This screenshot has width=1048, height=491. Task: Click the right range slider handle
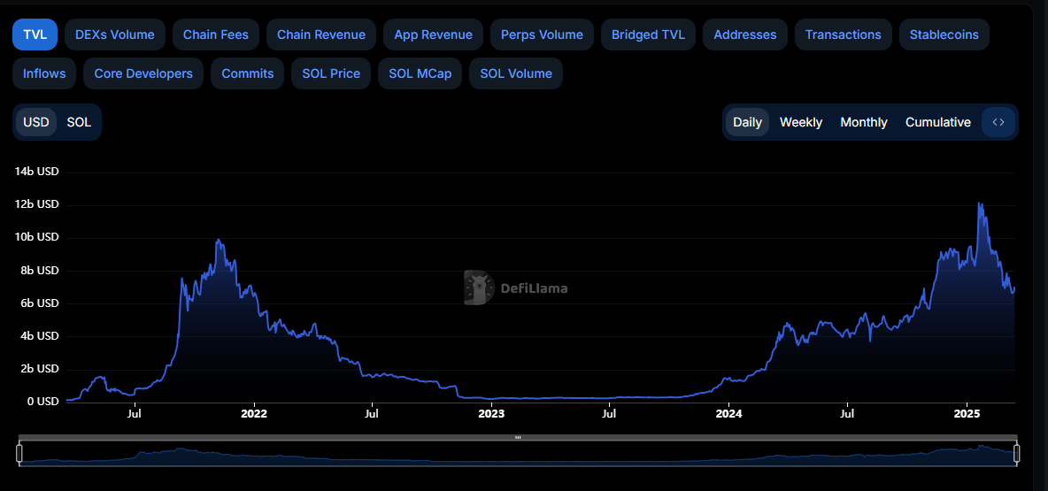(1017, 454)
